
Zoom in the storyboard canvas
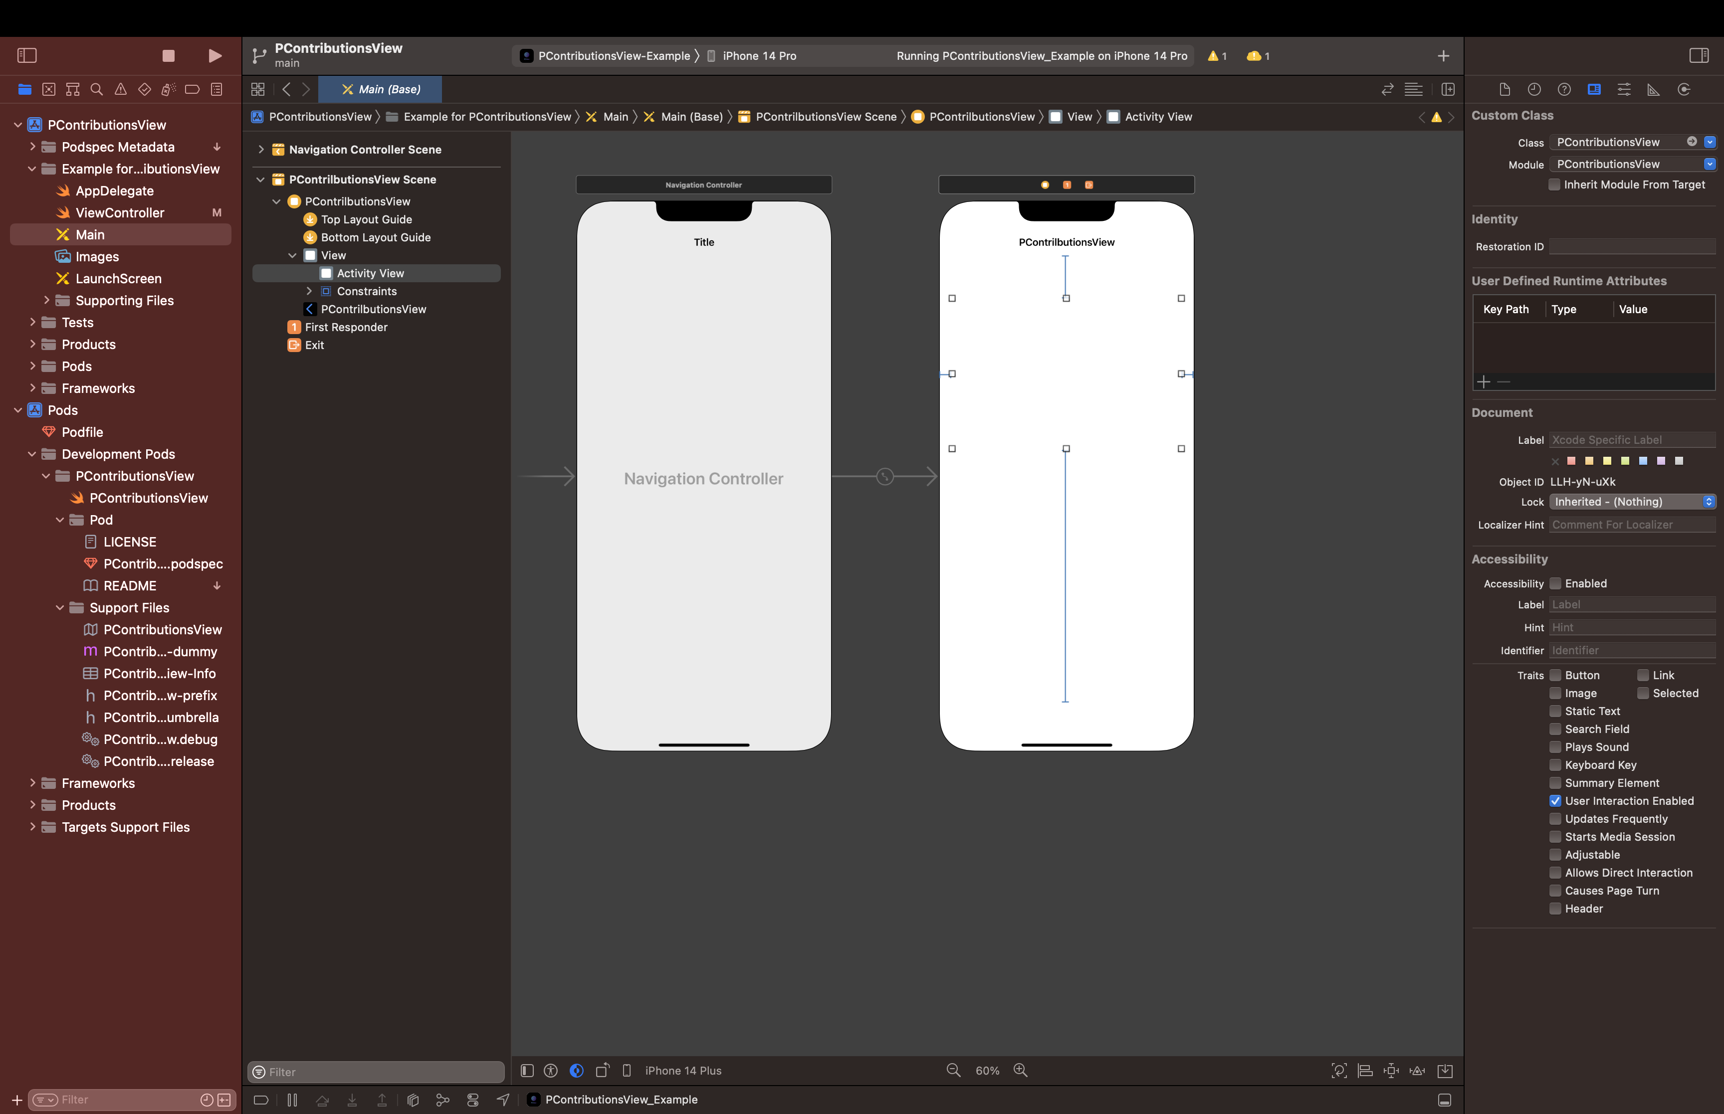(1021, 1070)
